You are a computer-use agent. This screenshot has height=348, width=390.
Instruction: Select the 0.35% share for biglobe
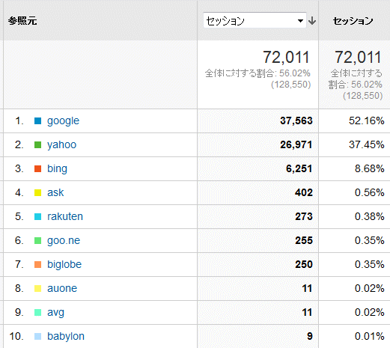coord(370,265)
